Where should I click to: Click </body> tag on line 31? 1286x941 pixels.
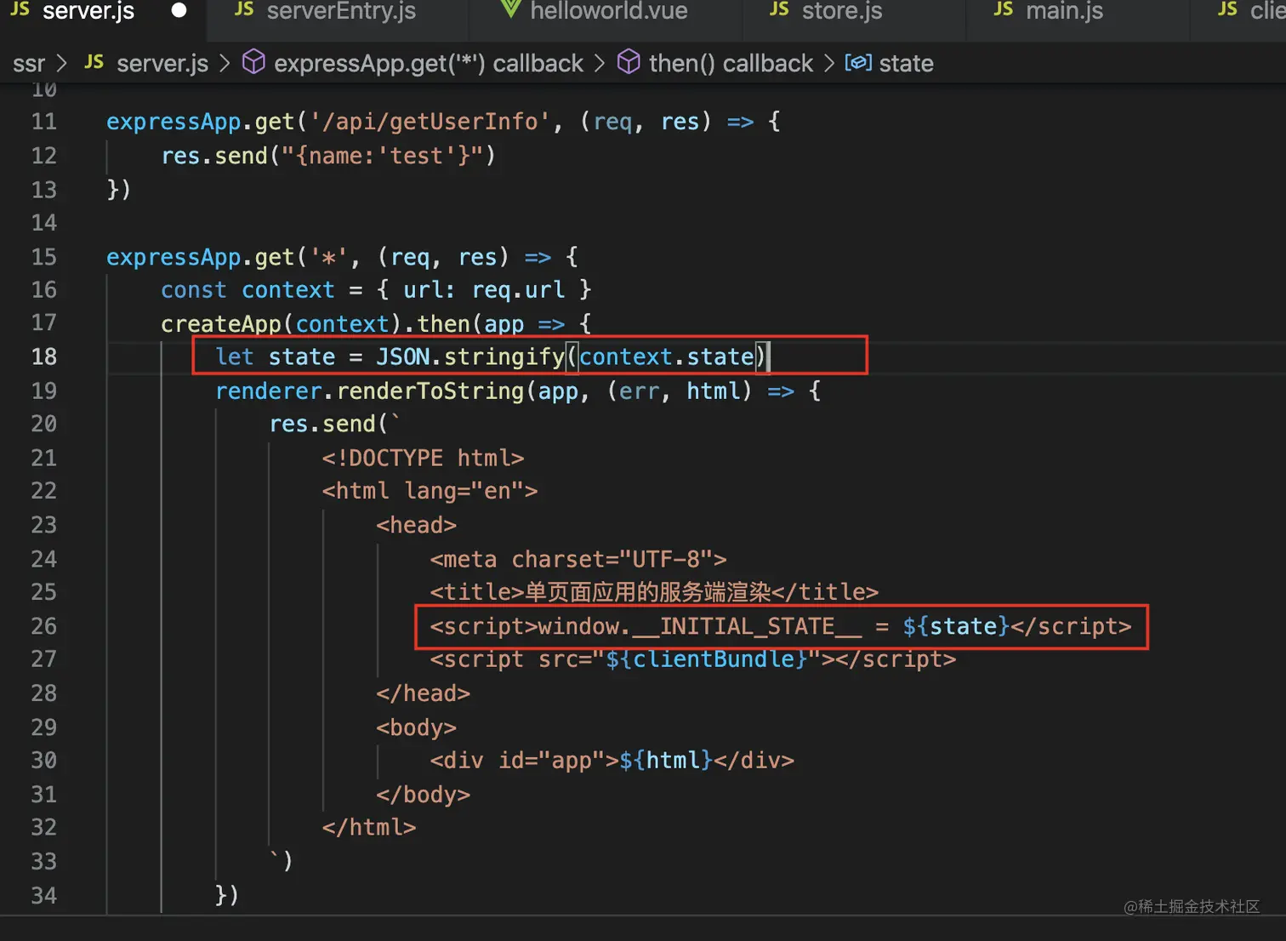[x=423, y=794]
